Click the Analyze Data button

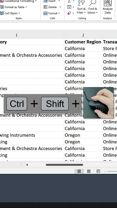[x=107, y=8]
